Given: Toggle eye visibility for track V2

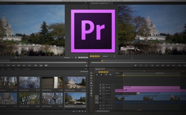Looking at the screenshot, I should click(x=109, y=94).
